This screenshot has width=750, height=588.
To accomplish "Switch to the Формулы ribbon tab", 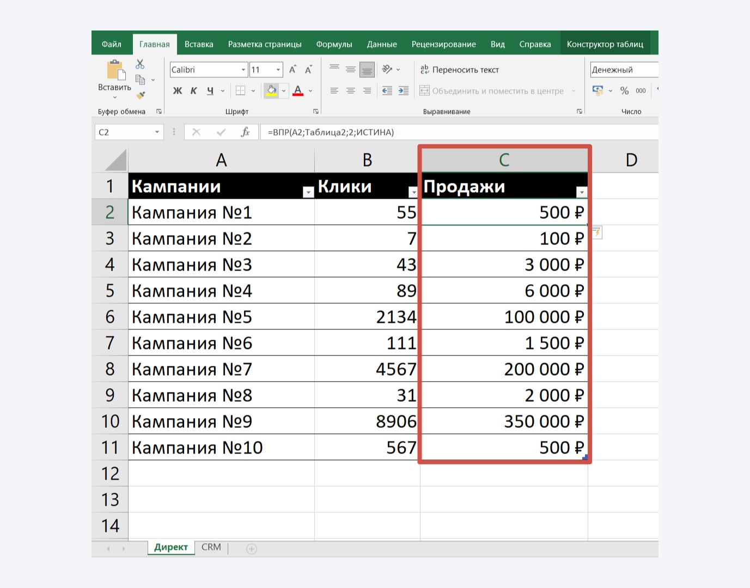I will pos(334,44).
